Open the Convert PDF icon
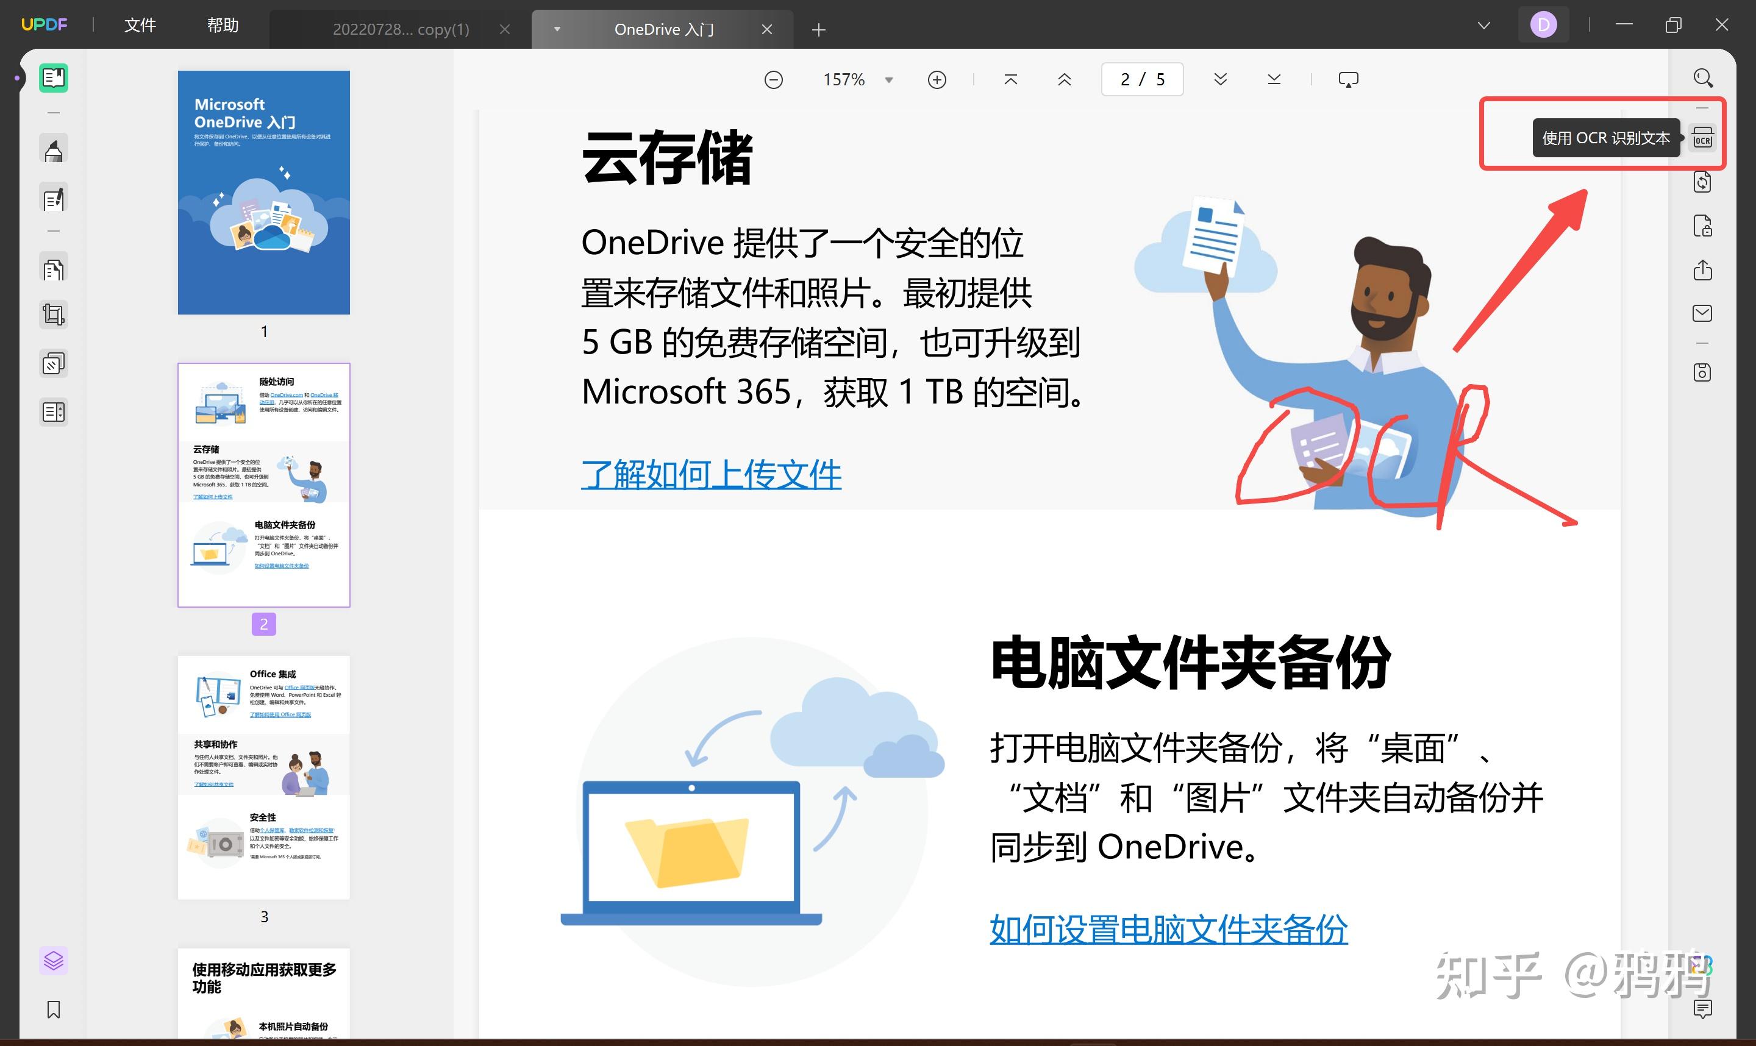The image size is (1756, 1046). coord(1702,182)
